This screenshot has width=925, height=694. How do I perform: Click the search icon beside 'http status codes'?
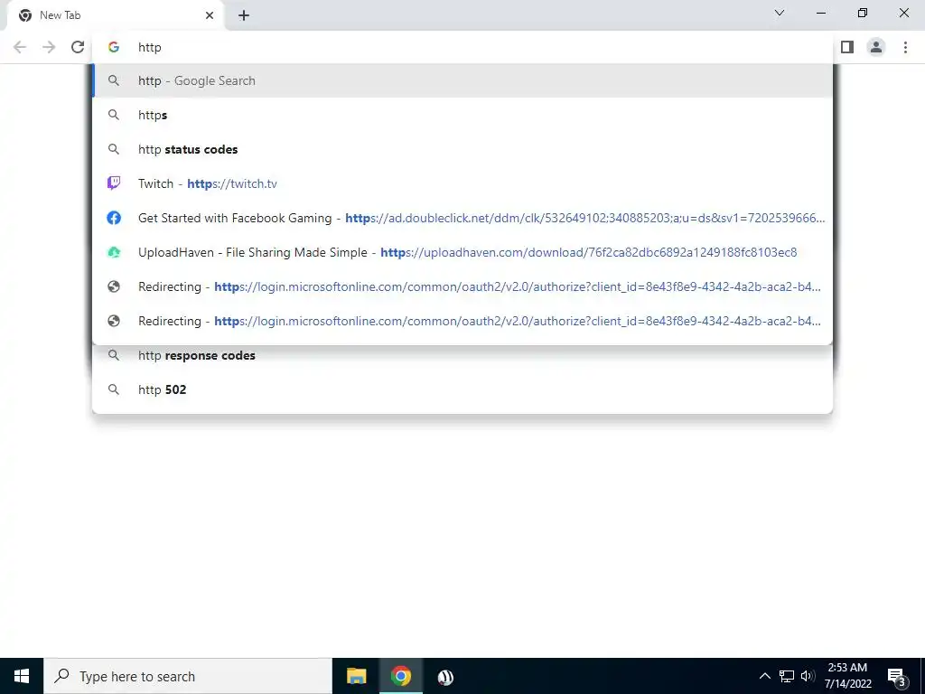114,149
